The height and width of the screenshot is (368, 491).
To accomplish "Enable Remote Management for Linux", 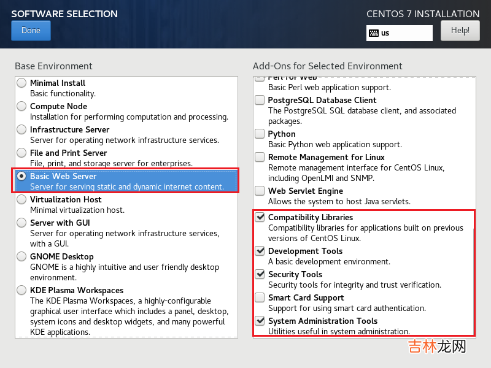I will (260, 157).
